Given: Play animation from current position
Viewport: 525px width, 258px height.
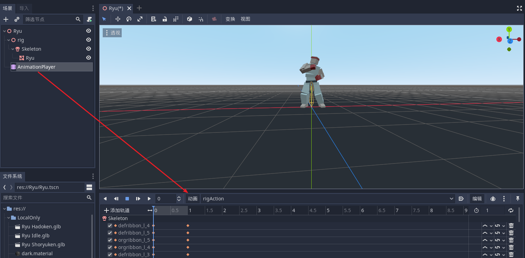Looking at the screenshot, I should click(149, 199).
